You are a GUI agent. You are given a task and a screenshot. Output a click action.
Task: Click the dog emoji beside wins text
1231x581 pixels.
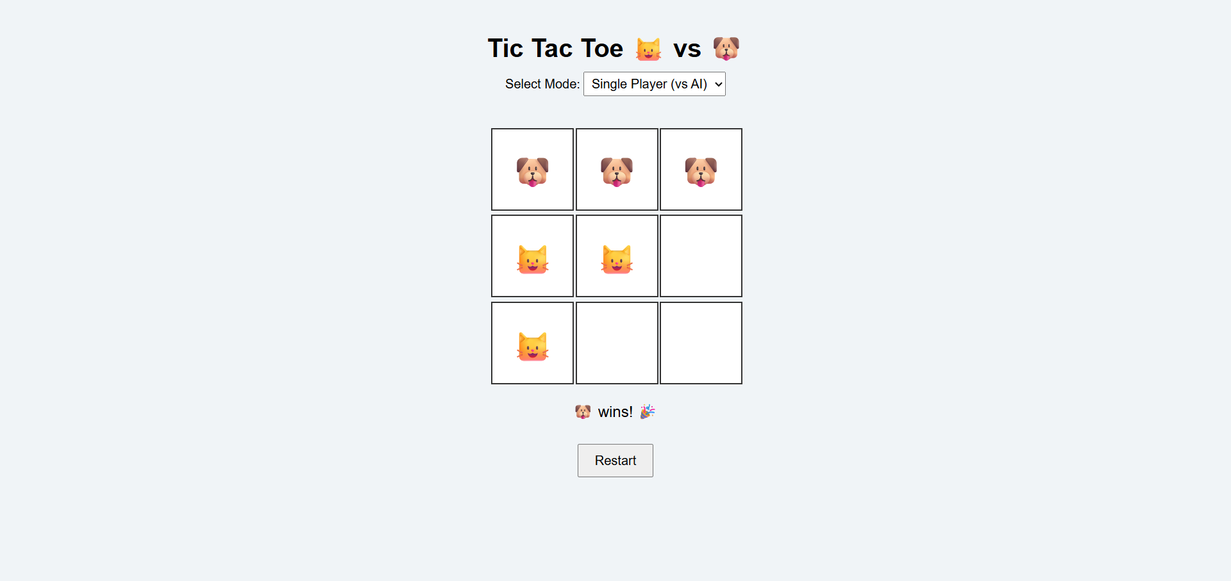[583, 411]
